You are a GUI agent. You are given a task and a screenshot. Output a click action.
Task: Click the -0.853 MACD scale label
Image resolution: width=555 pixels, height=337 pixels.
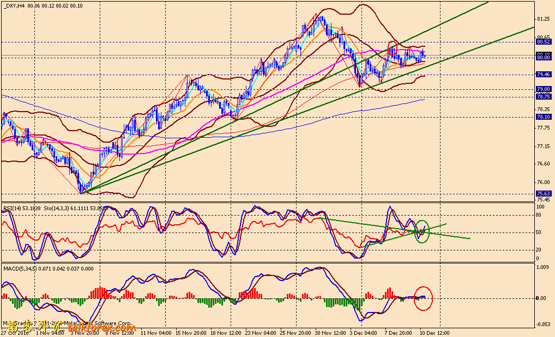click(542, 324)
